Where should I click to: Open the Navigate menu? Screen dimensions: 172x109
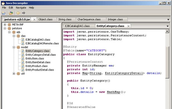tap(21, 8)
